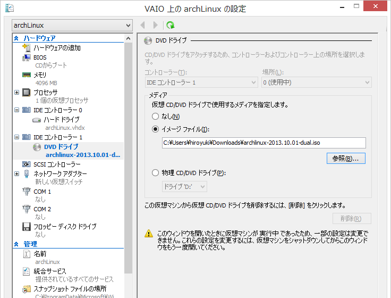
Task: Click the ISO image file path field
Action: coord(264,143)
